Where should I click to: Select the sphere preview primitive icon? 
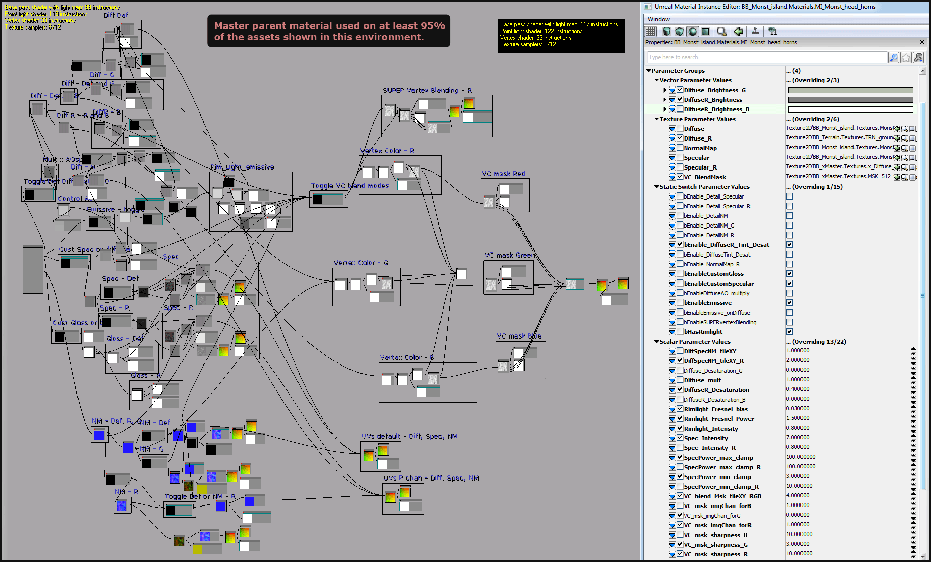tap(692, 32)
